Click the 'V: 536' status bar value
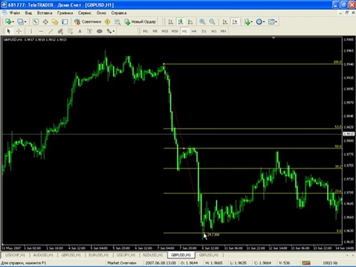The width and height of the screenshot is (356, 267). coord(284,263)
